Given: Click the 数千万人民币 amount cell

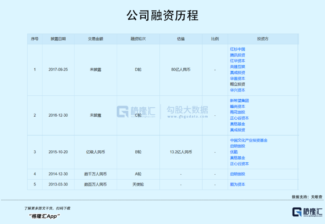Looking at the screenshot, I should tap(95, 174).
